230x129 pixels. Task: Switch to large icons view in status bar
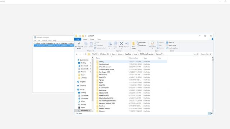212,113
